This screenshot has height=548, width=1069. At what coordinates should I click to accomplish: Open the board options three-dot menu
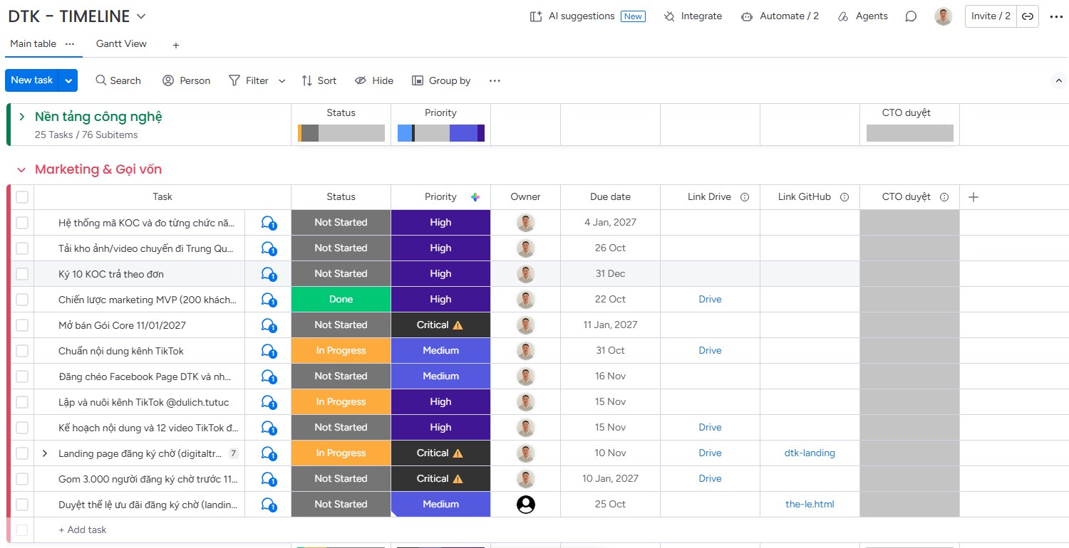click(x=1056, y=16)
